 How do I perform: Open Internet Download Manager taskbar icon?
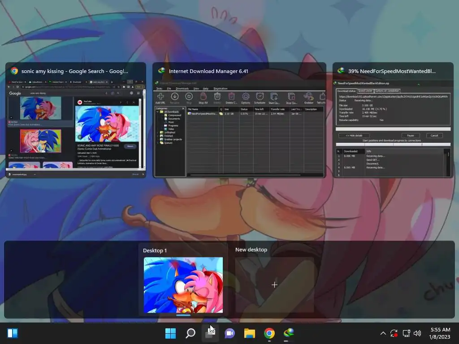click(x=289, y=333)
